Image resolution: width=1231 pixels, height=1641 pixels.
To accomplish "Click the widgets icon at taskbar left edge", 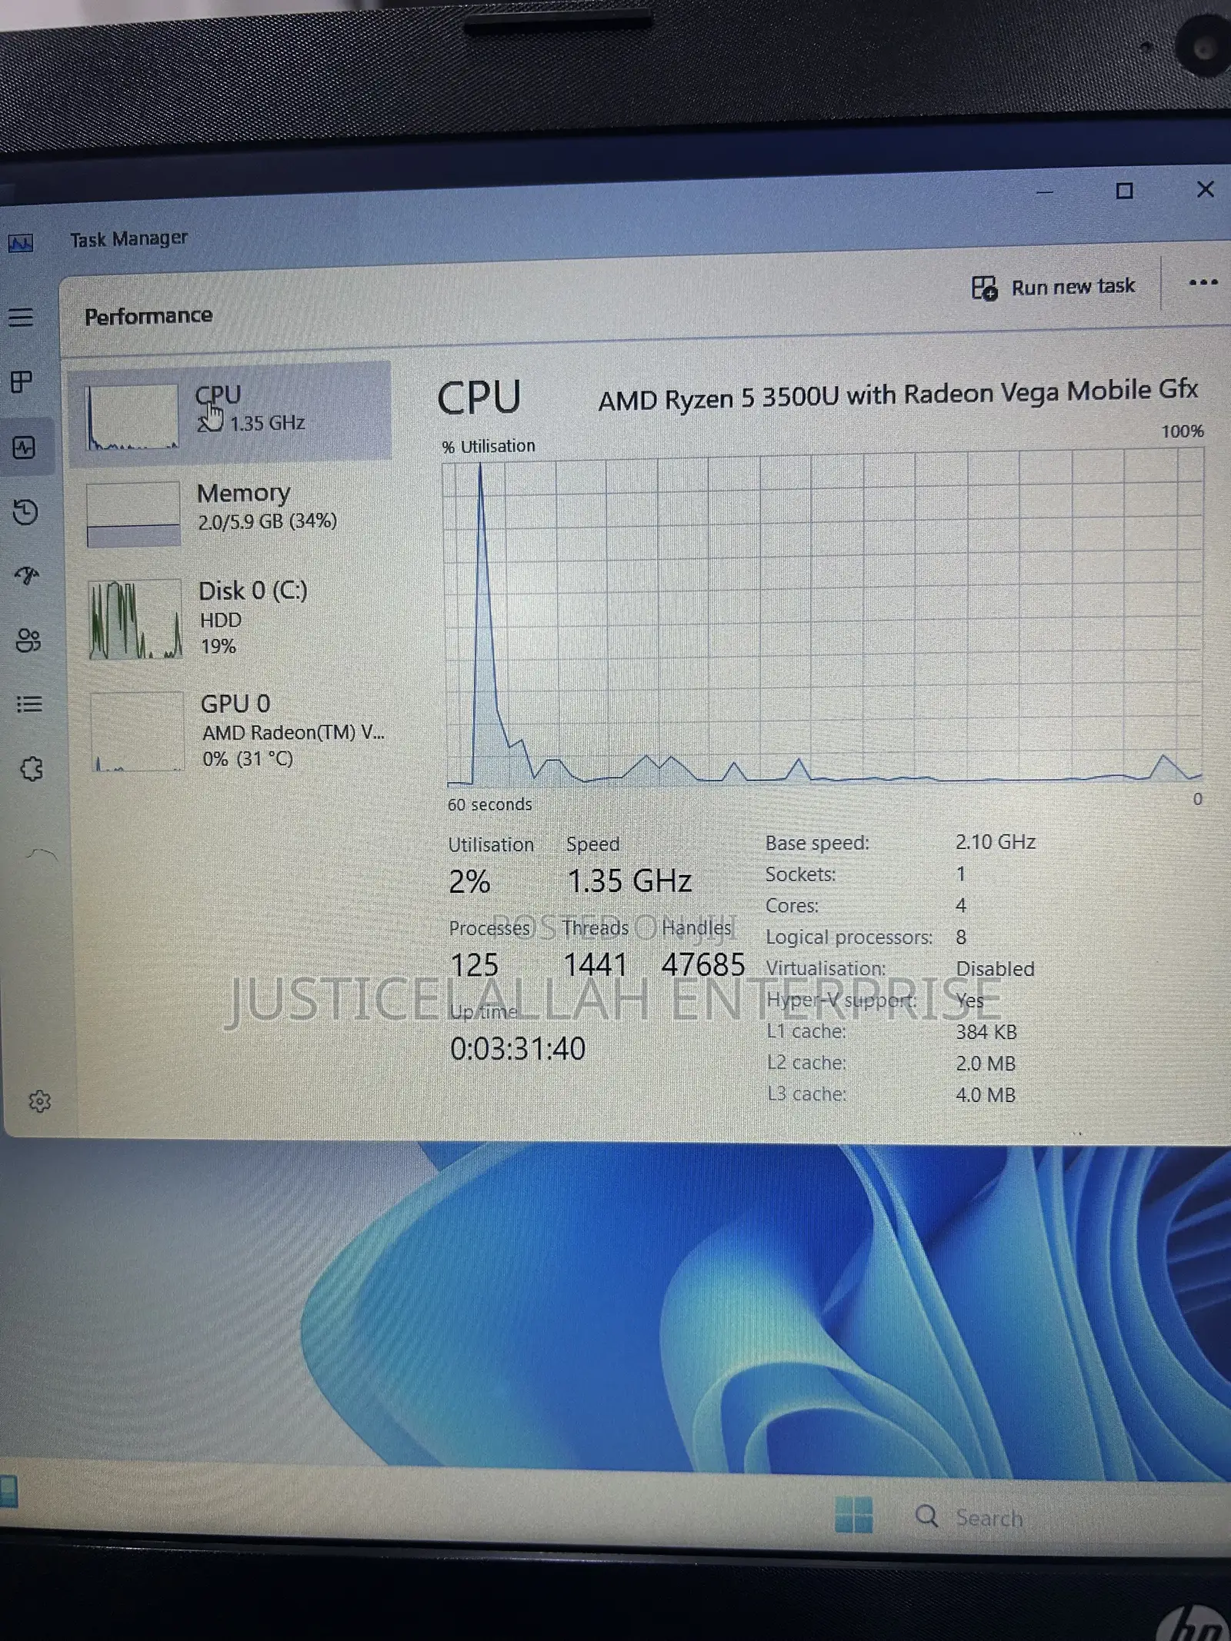I will (8, 1492).
